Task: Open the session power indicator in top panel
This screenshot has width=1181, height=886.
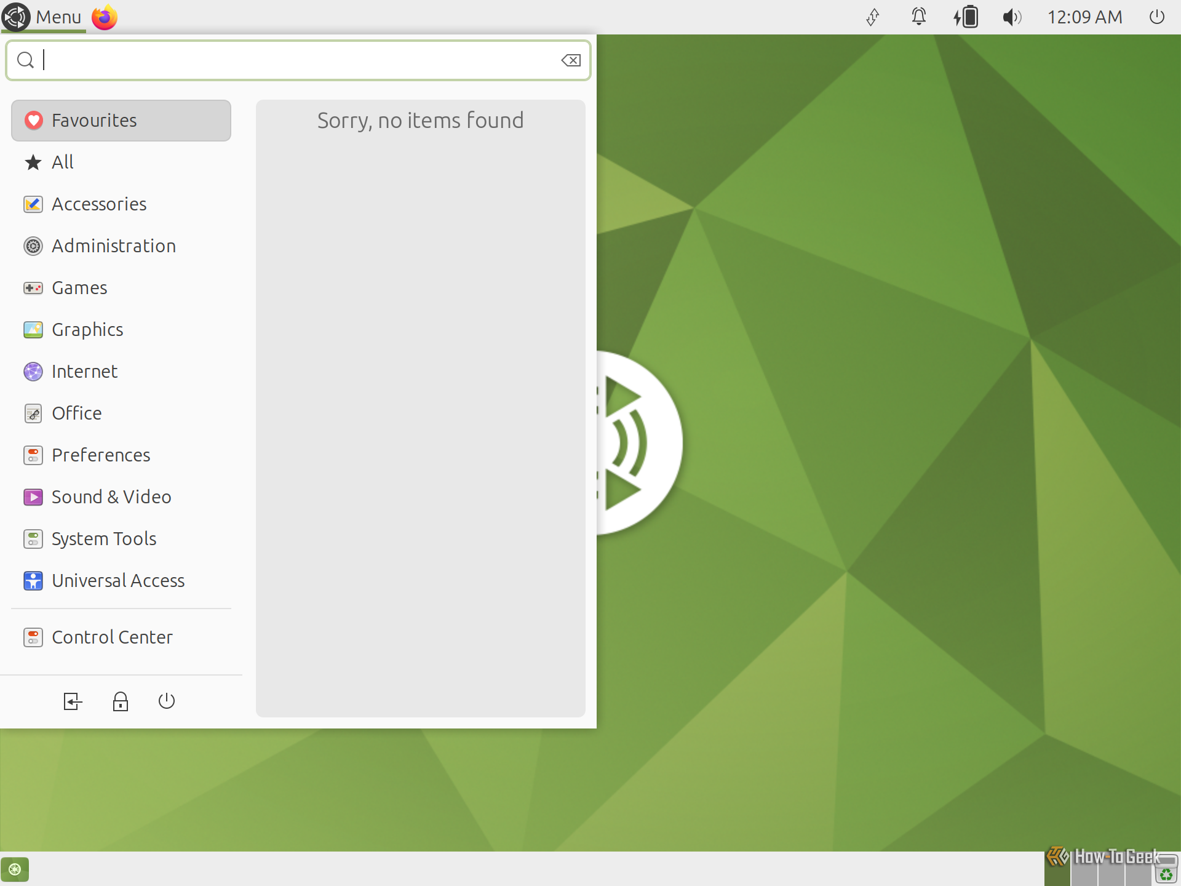Action: [1157, 17]
